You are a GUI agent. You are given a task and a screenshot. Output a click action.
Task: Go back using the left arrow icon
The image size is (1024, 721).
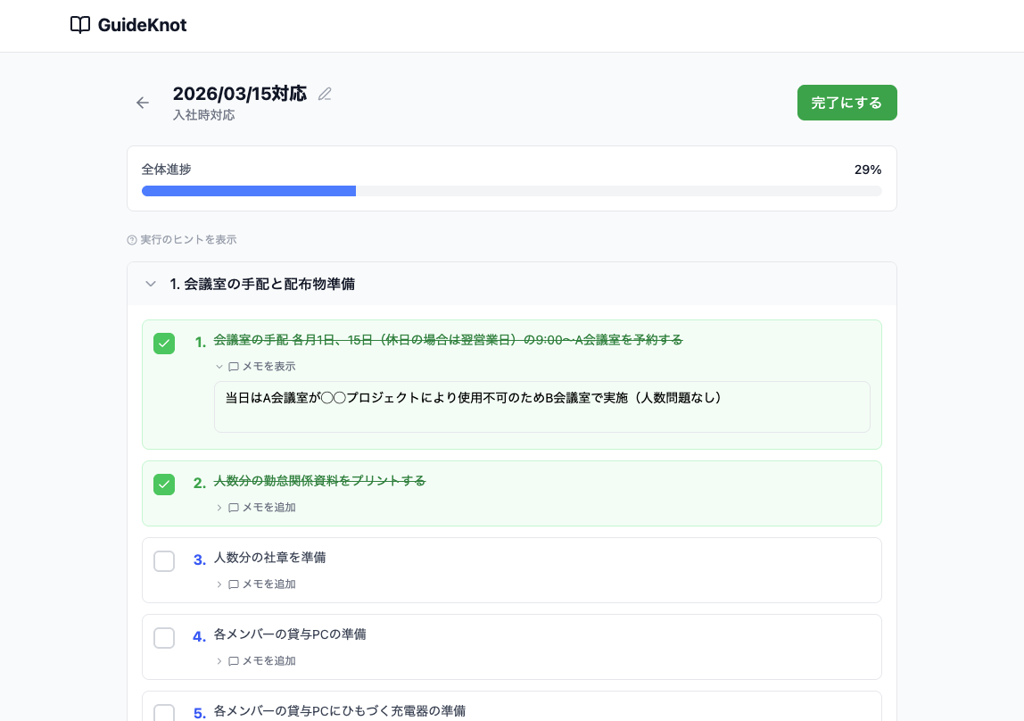pyautogui.click(x=143, y=103)
